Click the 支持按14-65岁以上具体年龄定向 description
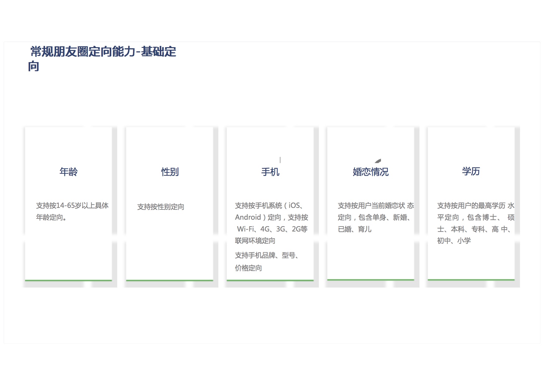The image size is (545, 385). (x=72, y=211)
